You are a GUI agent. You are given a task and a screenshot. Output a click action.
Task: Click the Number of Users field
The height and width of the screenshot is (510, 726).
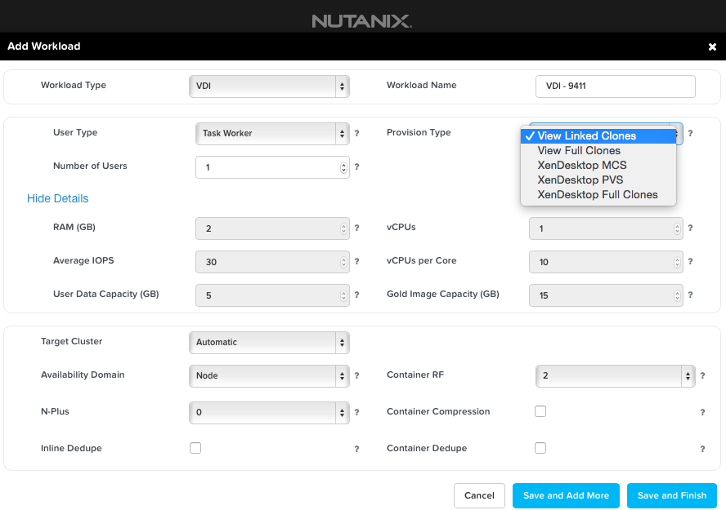(272, 167)
